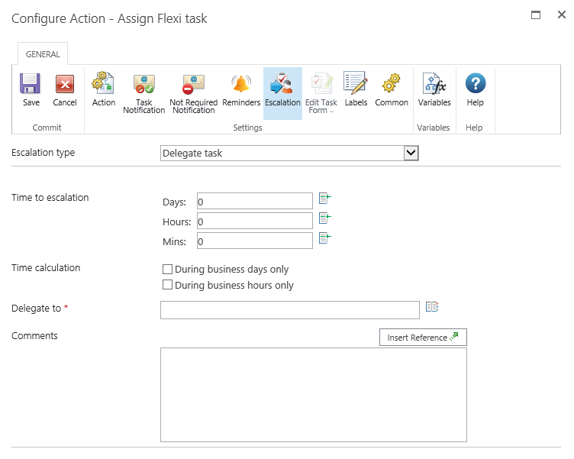Click the Insert Reference button

(x=423, y=338)
